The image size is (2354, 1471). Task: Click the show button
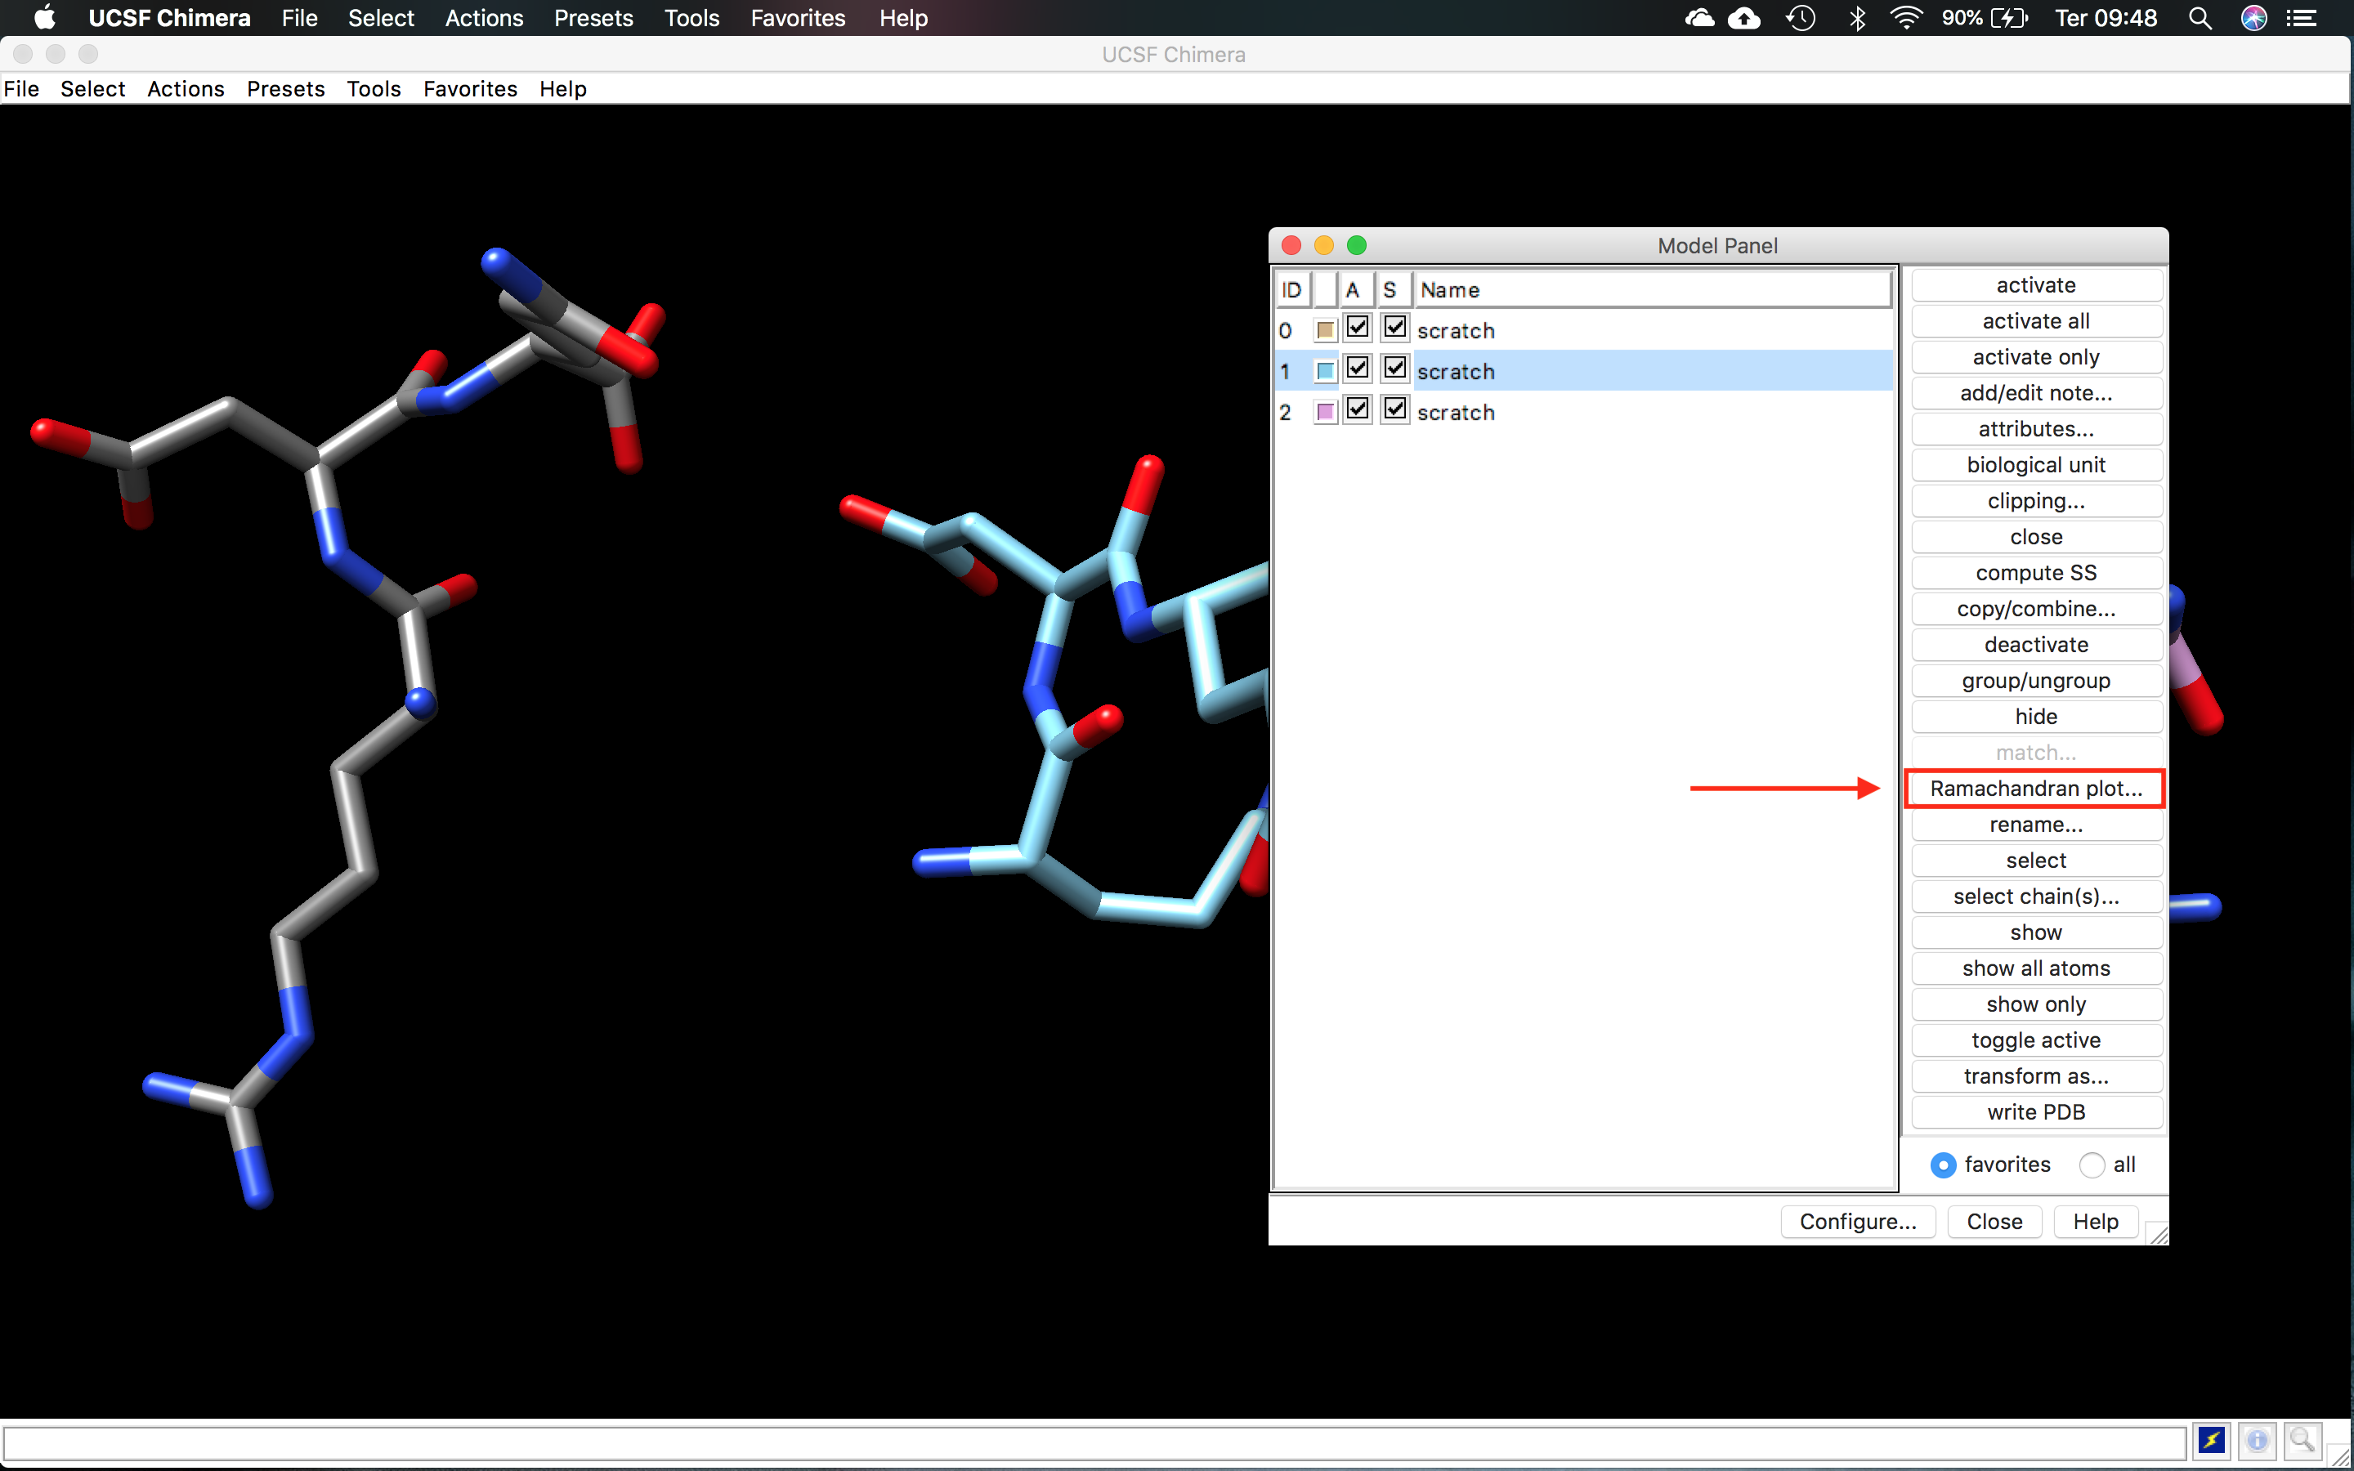2036,933
